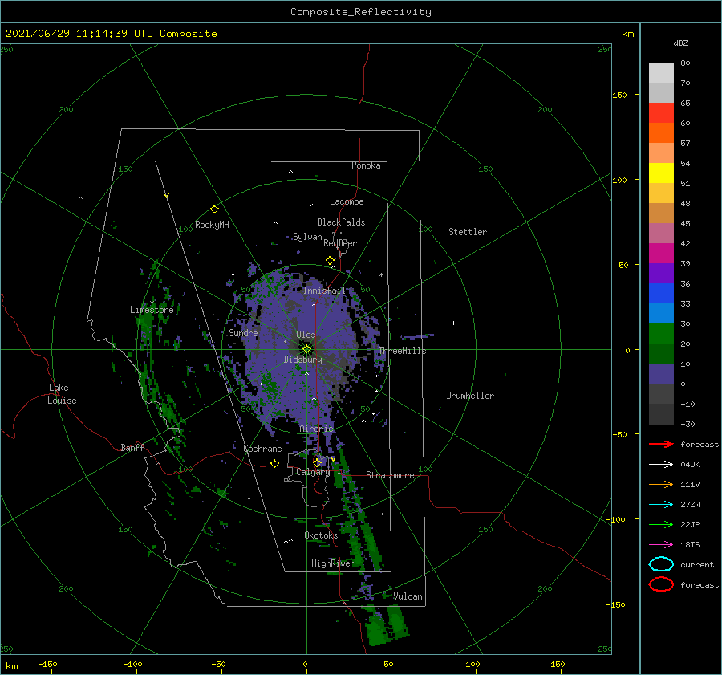Image resolution: width=722 pixels, height=675 pixels.
Task: Click the RockyMH label
Action: (212, 225)
